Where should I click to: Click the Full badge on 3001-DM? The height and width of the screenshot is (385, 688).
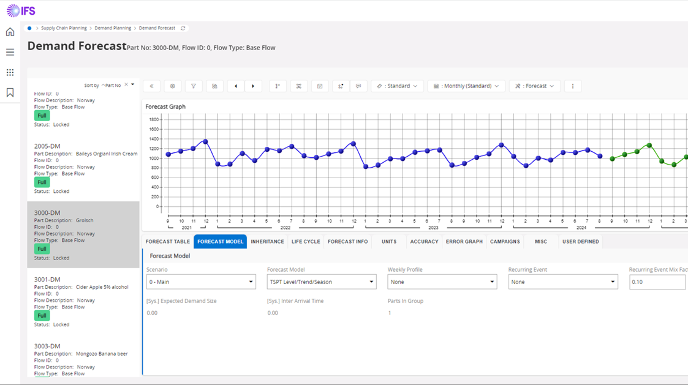[x=42, y=316]
